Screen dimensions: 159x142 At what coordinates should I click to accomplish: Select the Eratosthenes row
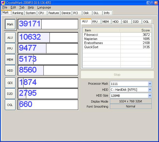point(117,43)
